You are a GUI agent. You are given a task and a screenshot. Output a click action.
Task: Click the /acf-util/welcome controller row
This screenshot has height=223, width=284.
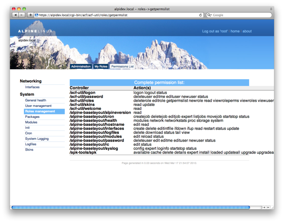[85, 109]
